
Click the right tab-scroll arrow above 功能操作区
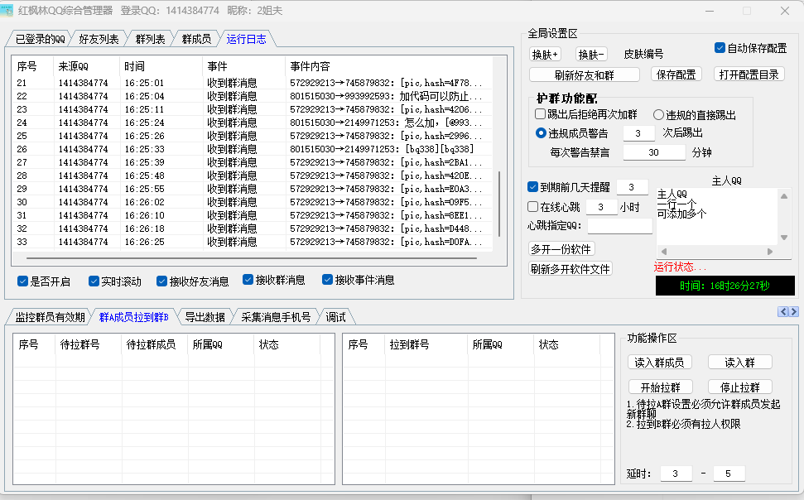pyautogui.click(x=793, y=311)
